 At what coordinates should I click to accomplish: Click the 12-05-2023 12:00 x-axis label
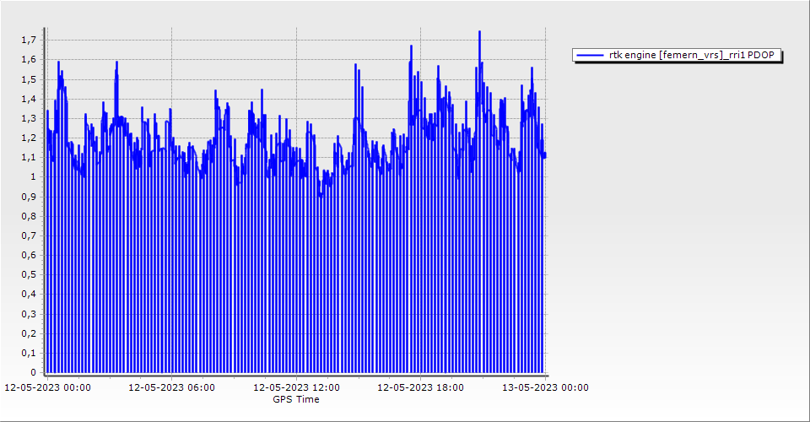click(296, 388)
